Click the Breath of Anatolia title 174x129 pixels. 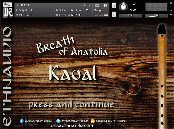coord(72,46)
